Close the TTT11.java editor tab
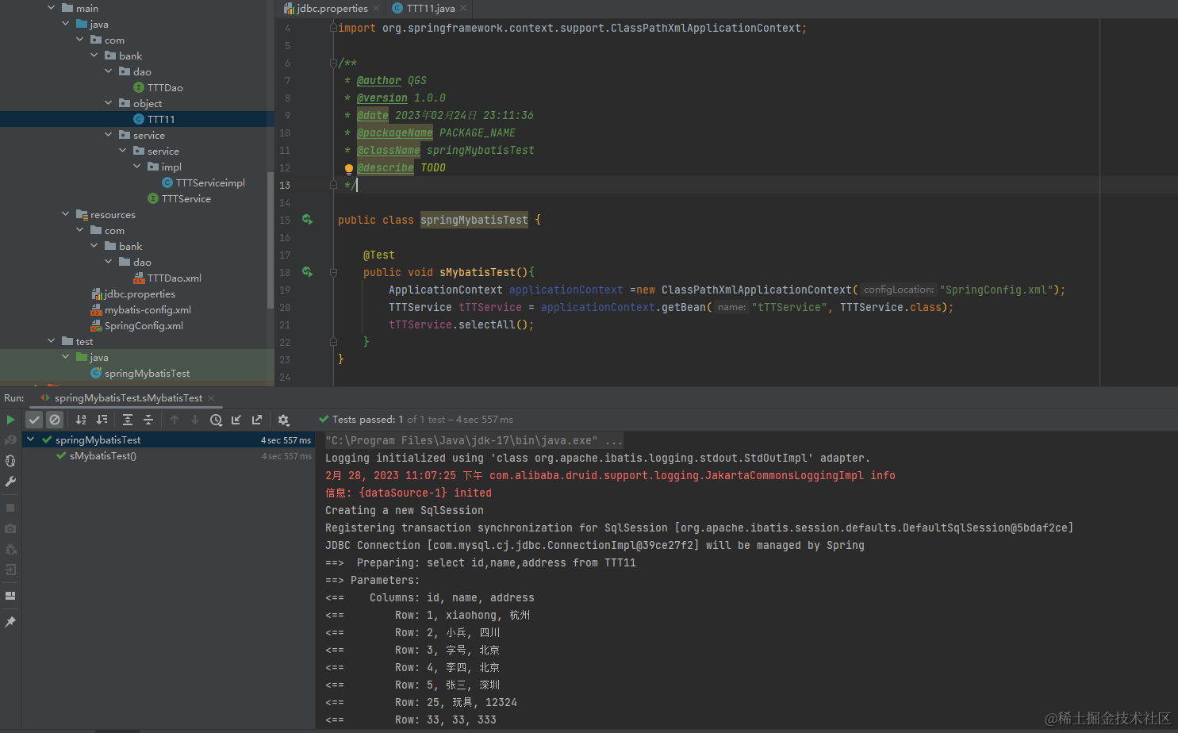 point(464,9)
